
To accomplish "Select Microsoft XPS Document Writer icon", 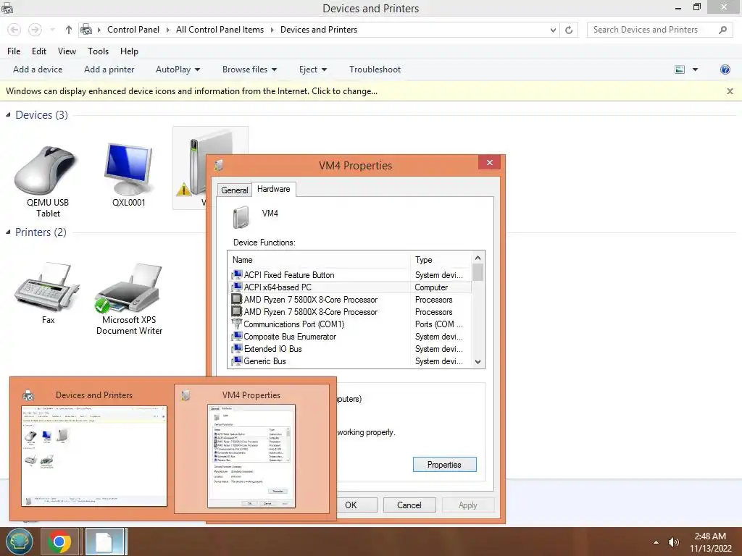I will pyautogui.click(x=129, y=289).
